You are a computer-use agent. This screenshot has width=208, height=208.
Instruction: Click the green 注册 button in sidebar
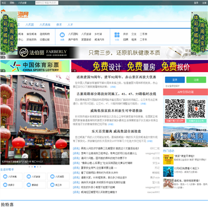point(196,80)
